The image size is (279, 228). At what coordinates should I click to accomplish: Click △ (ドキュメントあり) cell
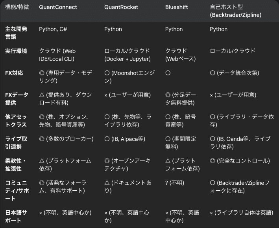coord(128,187)
